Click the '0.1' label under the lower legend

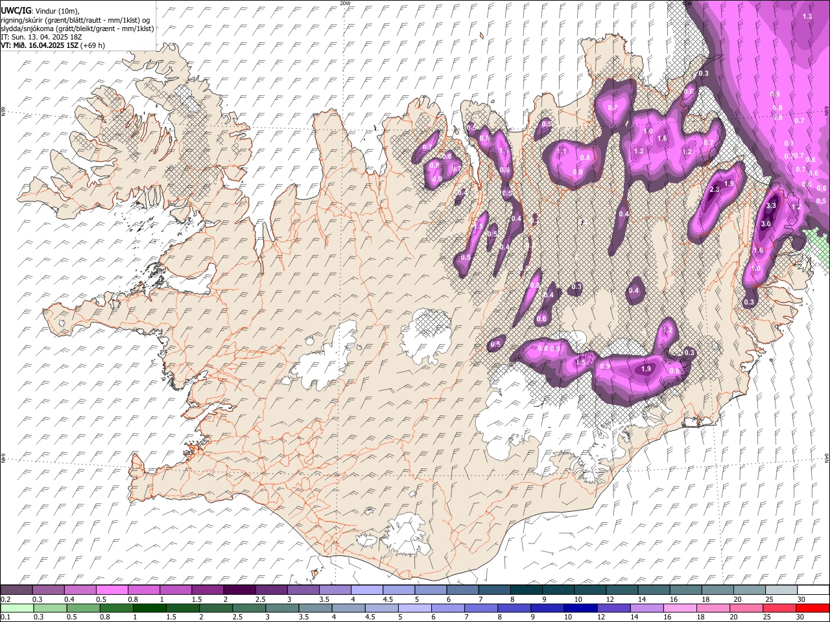[x=5, y=617]
